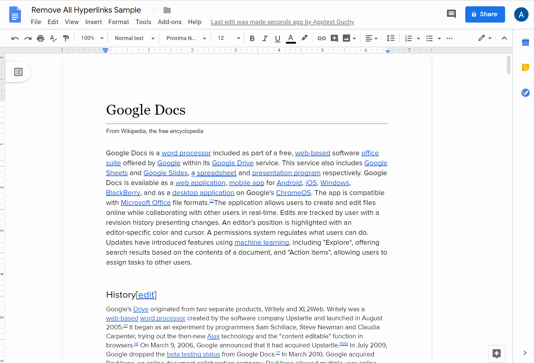Viewport: 534px width, 363px height.
Task: Click the document title Remove All Hyperlinks Sample
Action: 86,10
